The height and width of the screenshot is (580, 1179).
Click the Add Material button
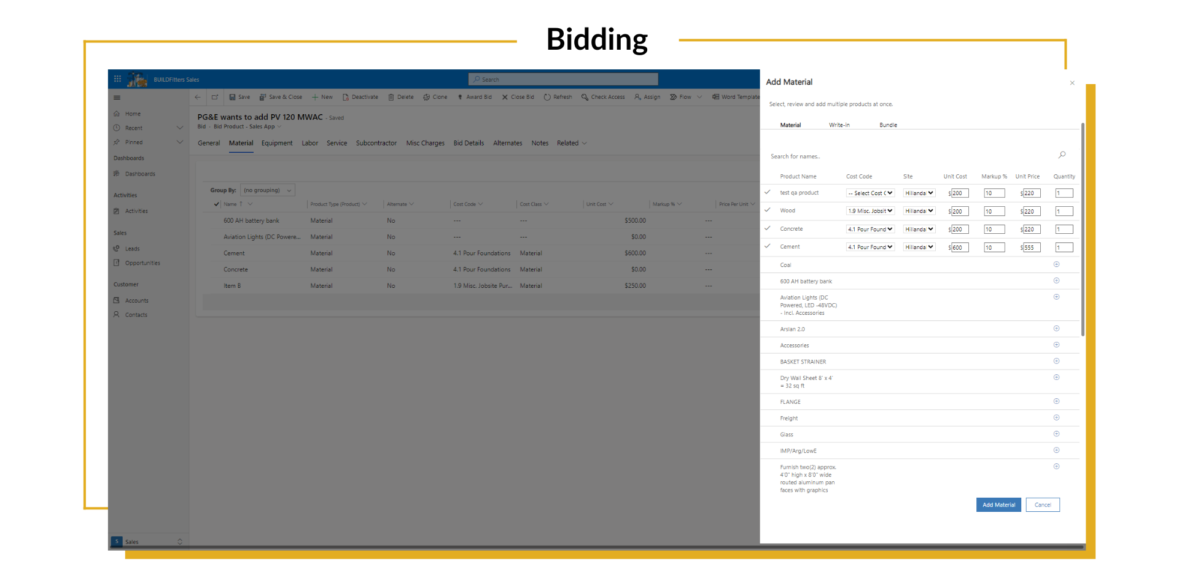point(998,505)
